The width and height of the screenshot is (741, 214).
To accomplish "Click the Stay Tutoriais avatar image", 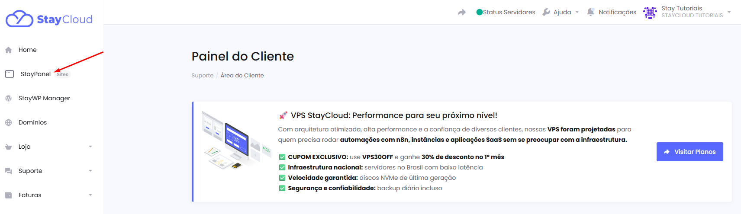I will pyautogui.click(x=650, y=12).
